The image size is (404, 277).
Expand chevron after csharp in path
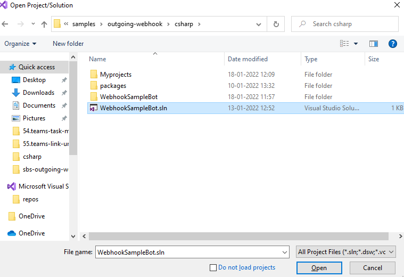click(199, 25)
